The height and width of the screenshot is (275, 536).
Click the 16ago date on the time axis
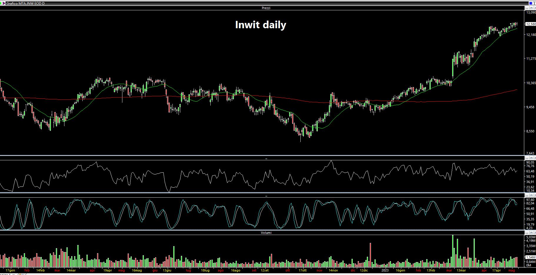coord(235,270)
